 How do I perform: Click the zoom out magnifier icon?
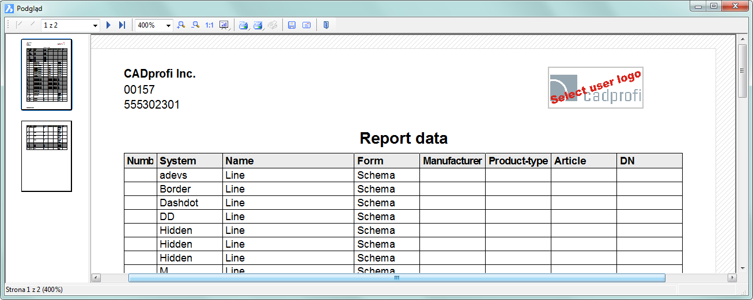(195, 25)
